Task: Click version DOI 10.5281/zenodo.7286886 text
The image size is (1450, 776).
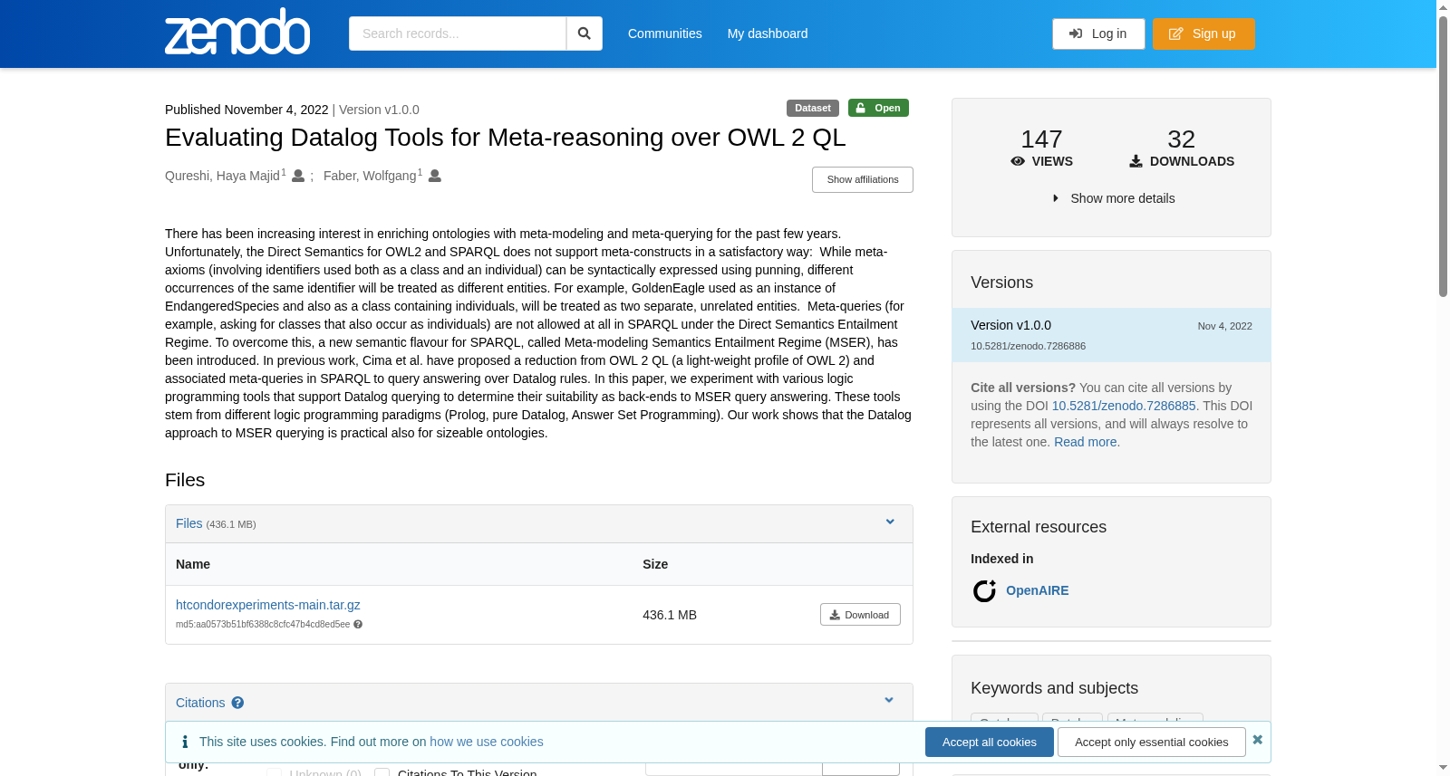Action: tap(1028, 346)
